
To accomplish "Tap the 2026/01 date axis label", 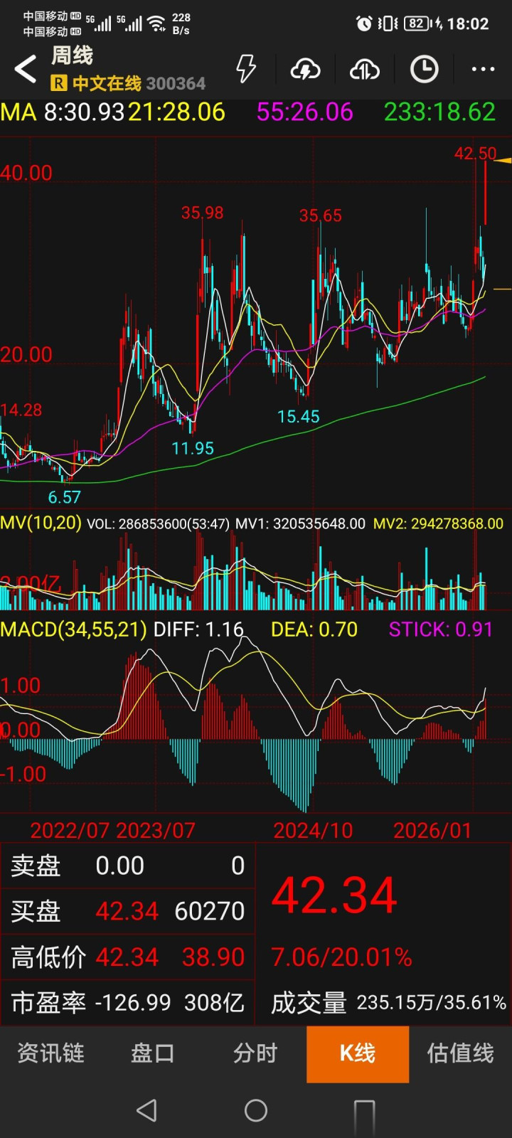I will tap(432, 830).
